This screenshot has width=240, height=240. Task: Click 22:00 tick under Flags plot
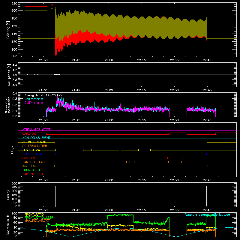109,180
